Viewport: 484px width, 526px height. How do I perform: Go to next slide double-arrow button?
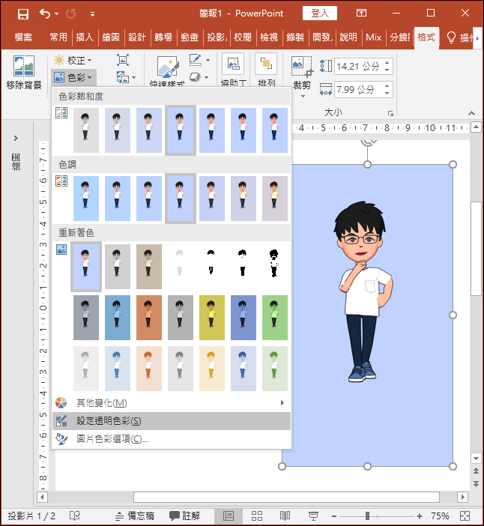[x=476, y=483]
